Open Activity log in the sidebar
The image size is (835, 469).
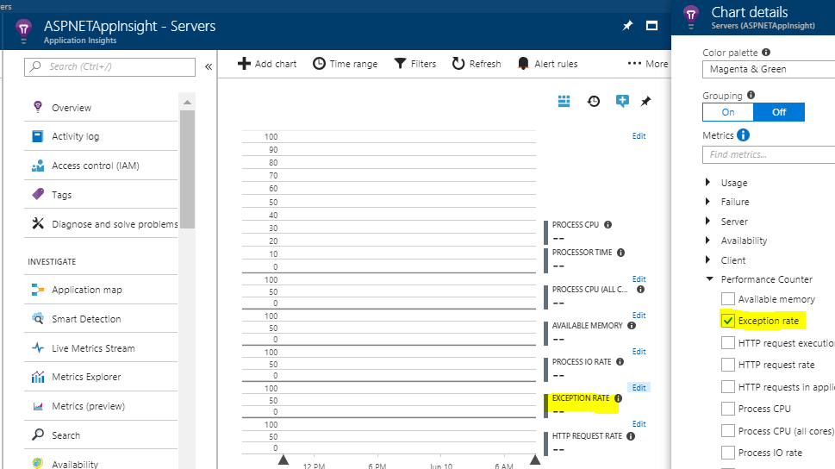[101, 136]
